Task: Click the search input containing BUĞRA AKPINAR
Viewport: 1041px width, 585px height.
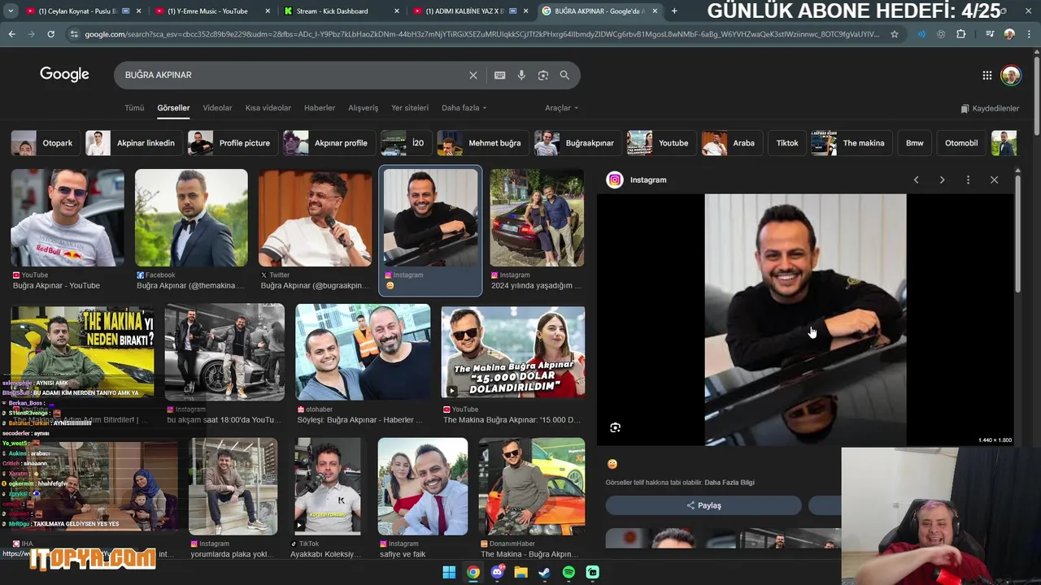Action: coord(293,75)
